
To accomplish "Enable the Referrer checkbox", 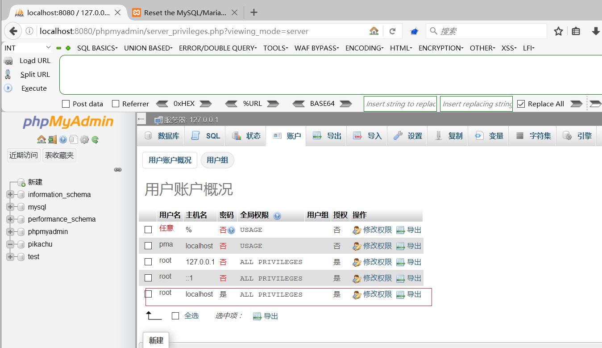I will [x=116, y=104].
